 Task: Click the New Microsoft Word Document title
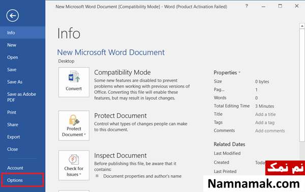tap(111, 52)
